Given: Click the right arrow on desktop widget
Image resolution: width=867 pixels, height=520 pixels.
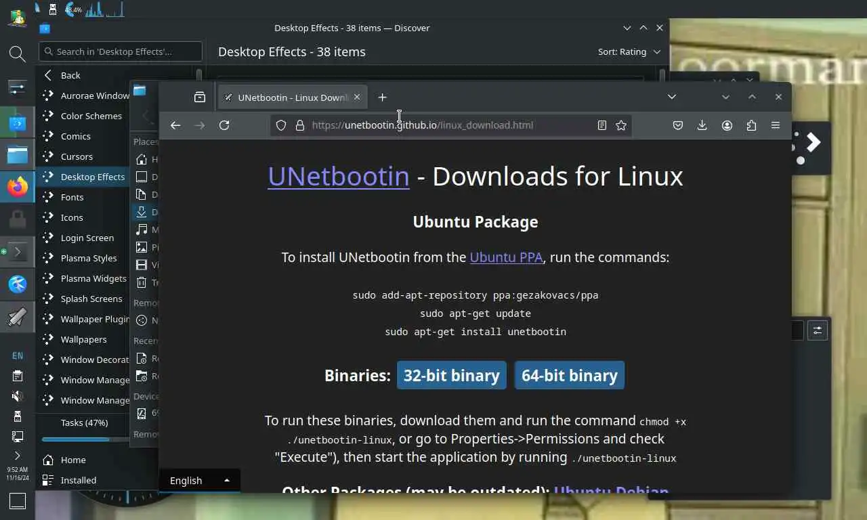Looking at the screenshot, I should (x=813, y=143).
